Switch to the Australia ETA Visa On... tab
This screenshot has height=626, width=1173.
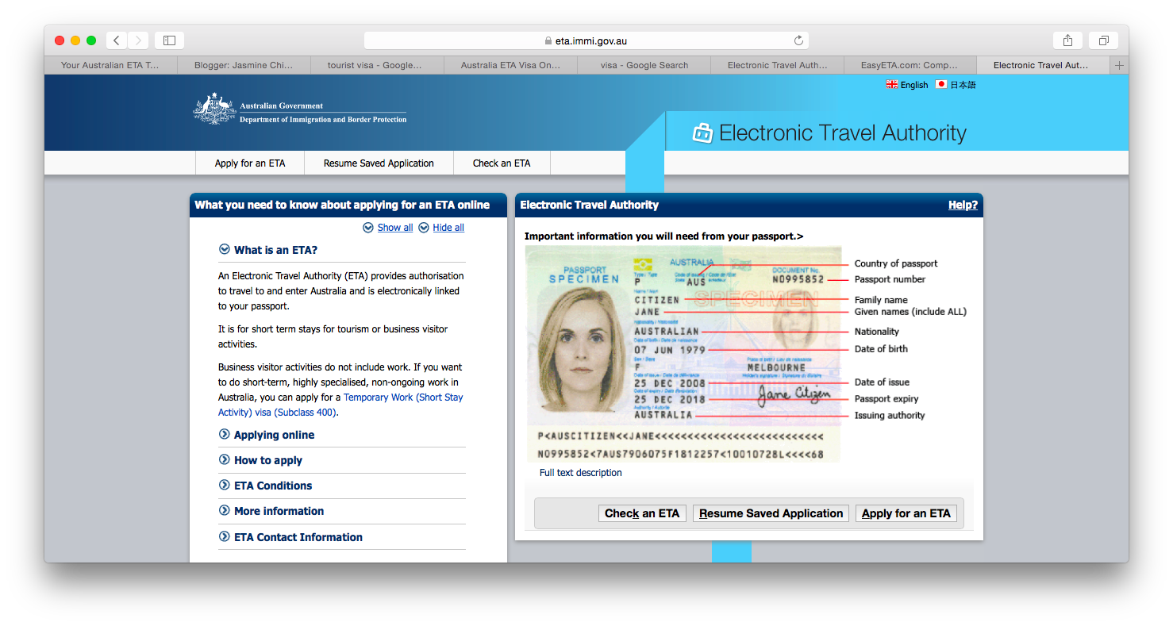coord(510,66)
